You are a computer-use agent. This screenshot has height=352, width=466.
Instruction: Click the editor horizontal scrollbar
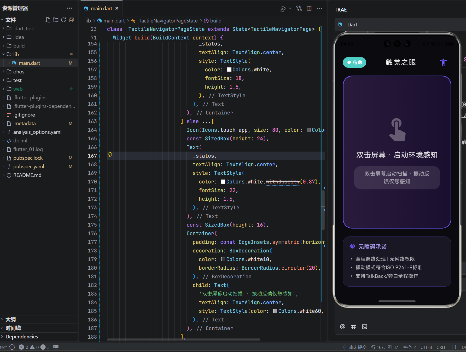click(x=184, y=339)
